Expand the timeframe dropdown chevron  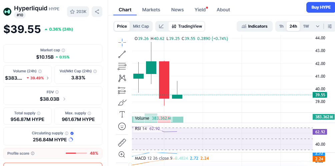[x=317, y=26]
